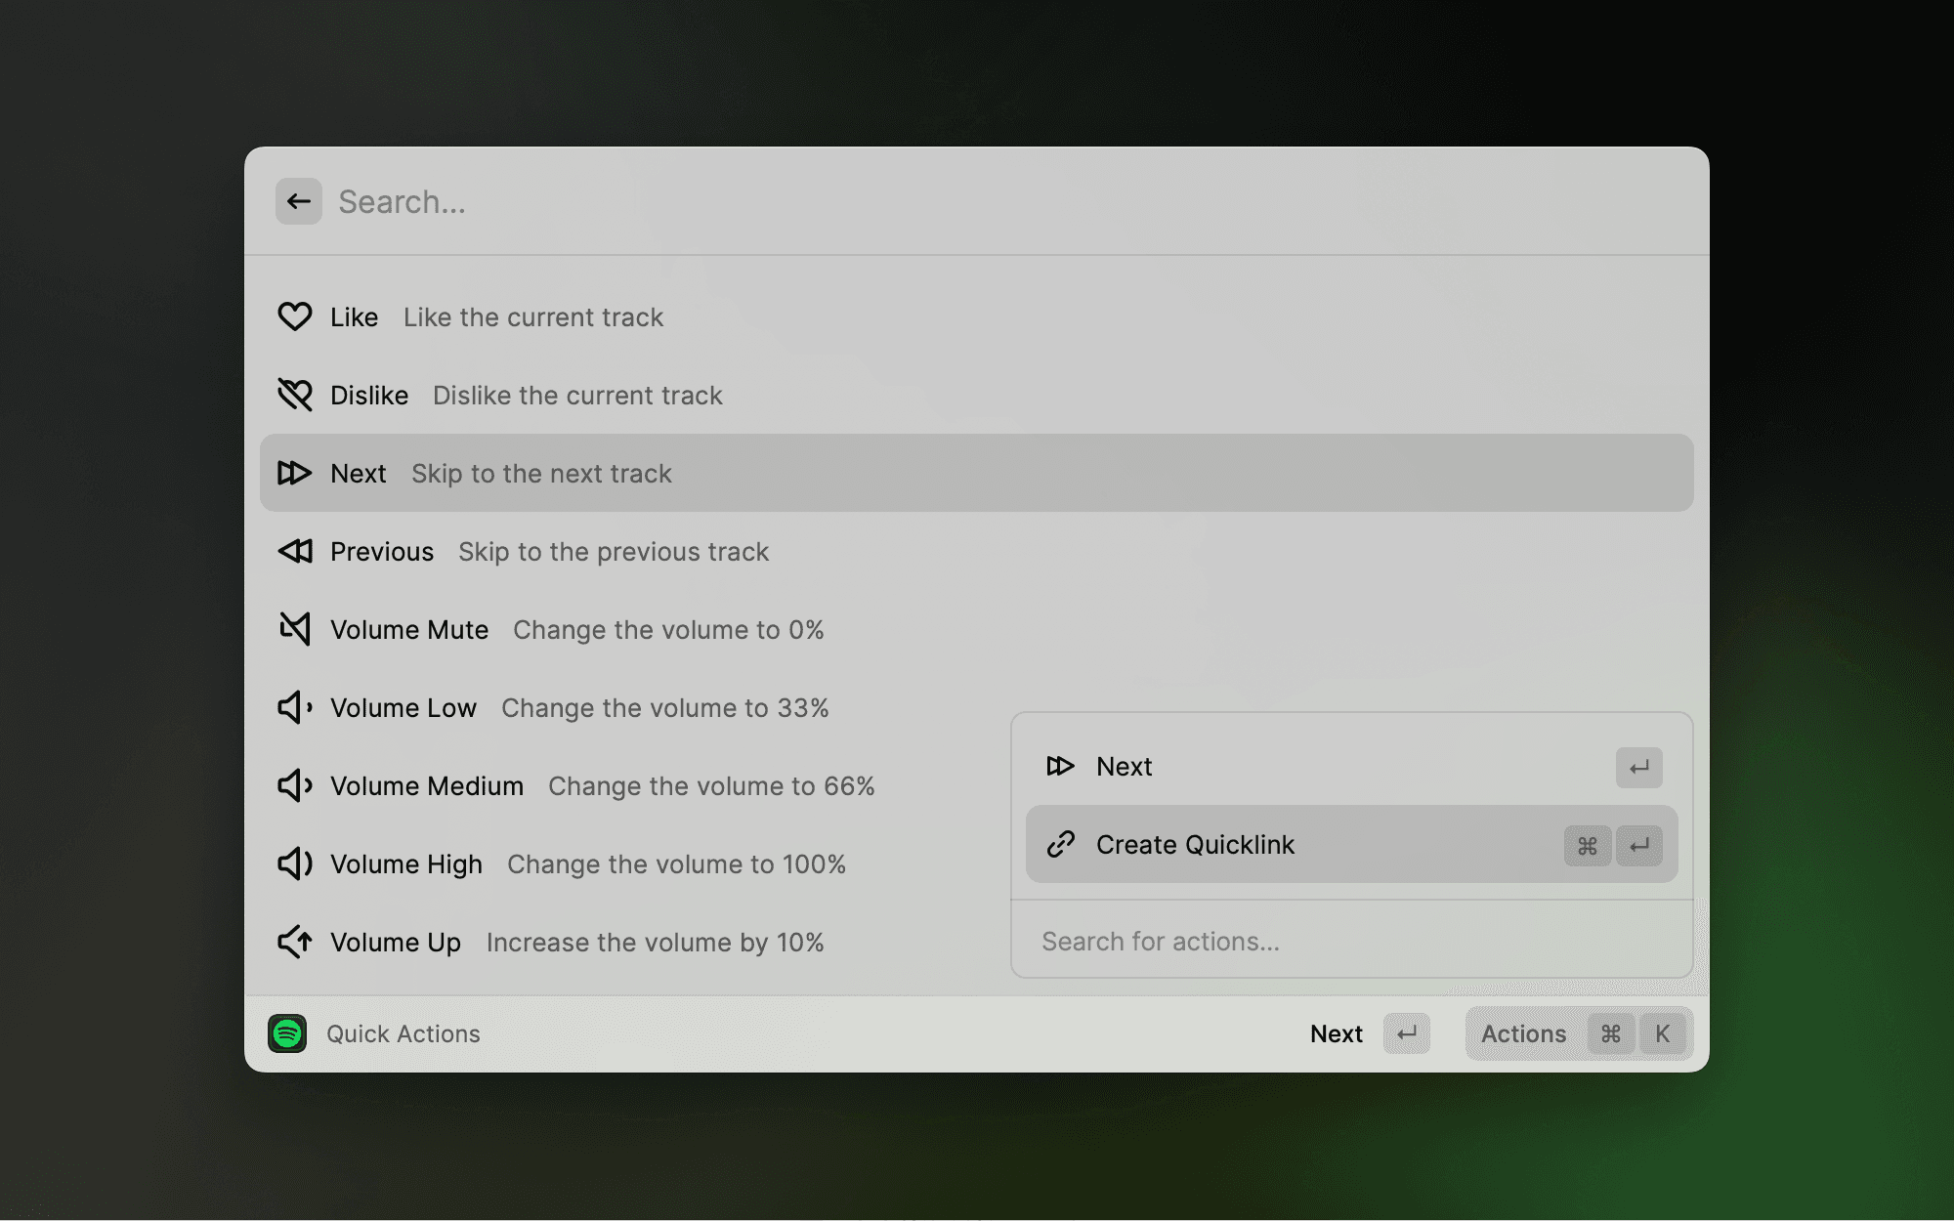The height and width of the screenshot is (1221, 1954).
Task: Click the Volume Low speaker icon
Action: coord(294,707)
